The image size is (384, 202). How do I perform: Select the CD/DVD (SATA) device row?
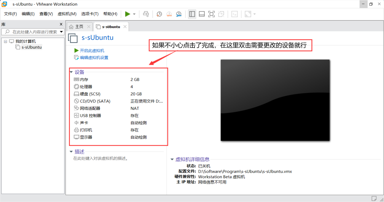(x=95, y=101)
